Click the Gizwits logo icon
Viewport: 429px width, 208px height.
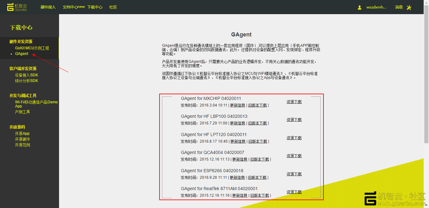[x=17, y=7]
